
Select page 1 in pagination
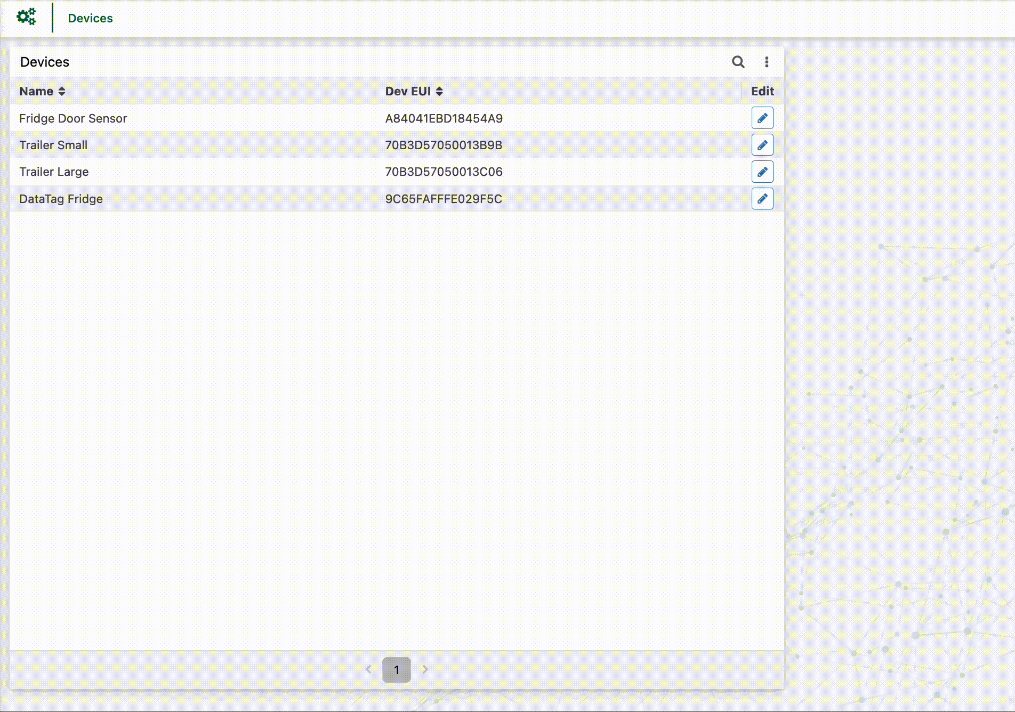[397, 670]
